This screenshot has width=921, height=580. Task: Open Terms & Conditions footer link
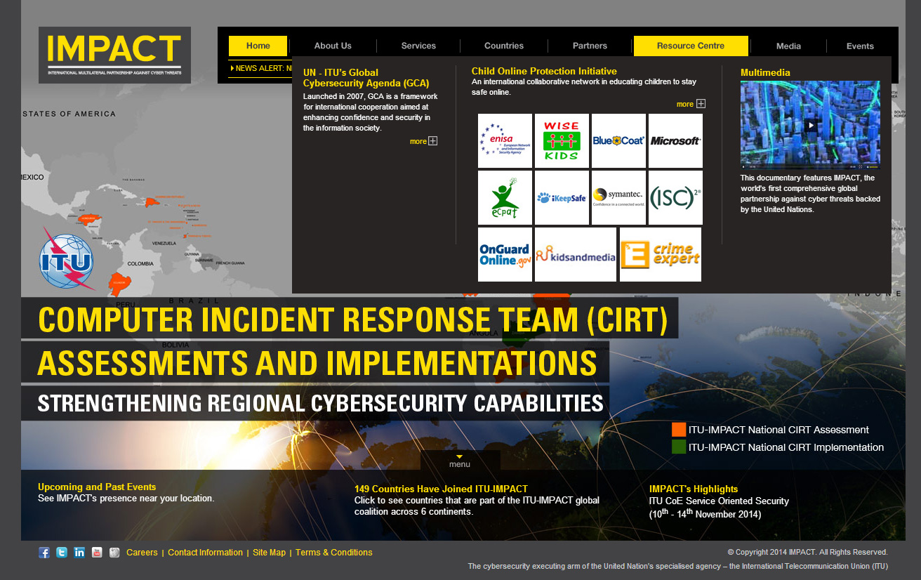(334, 553)
